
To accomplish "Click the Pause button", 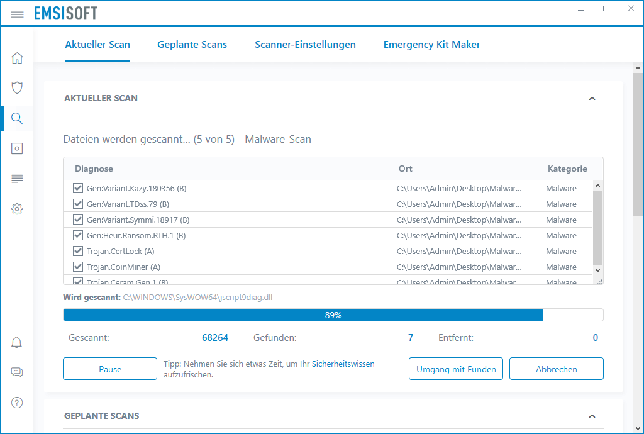I will (x=110, y=369).
